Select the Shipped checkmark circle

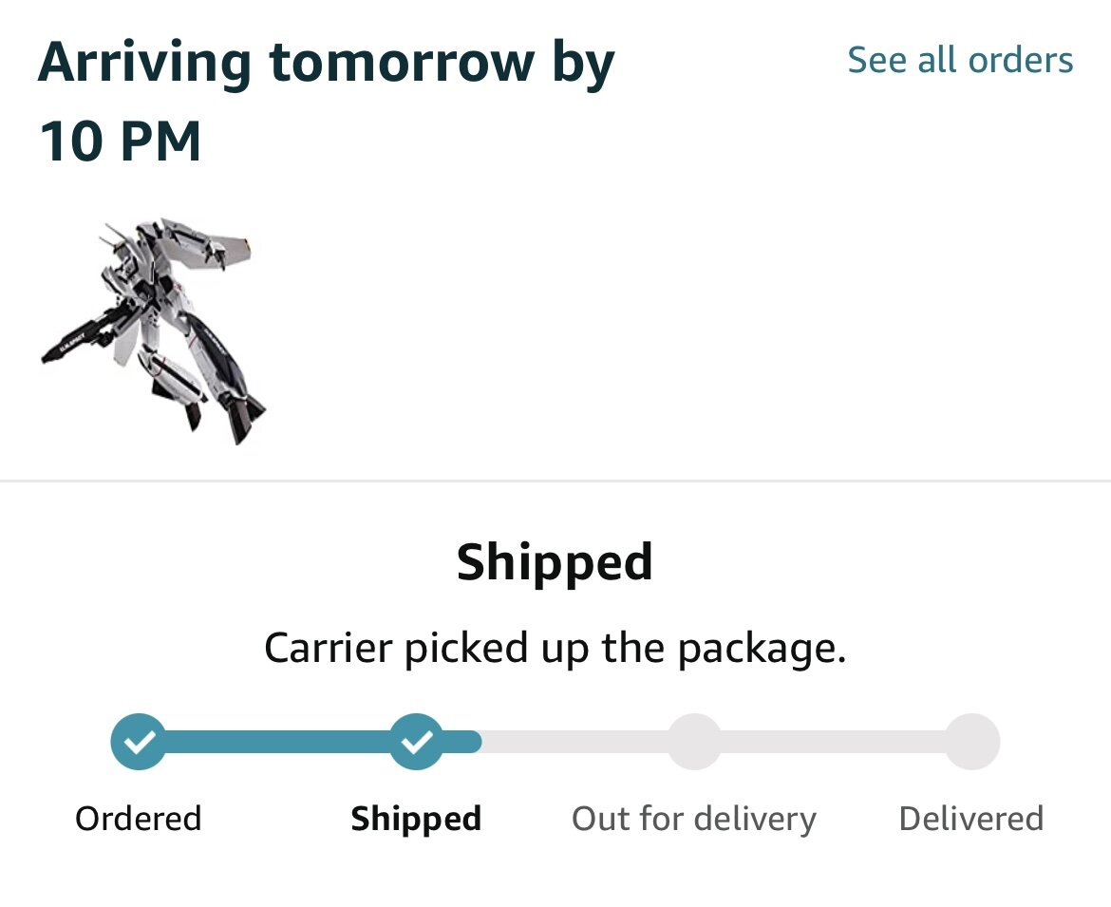pyautogui.click(x=417, y=741)
